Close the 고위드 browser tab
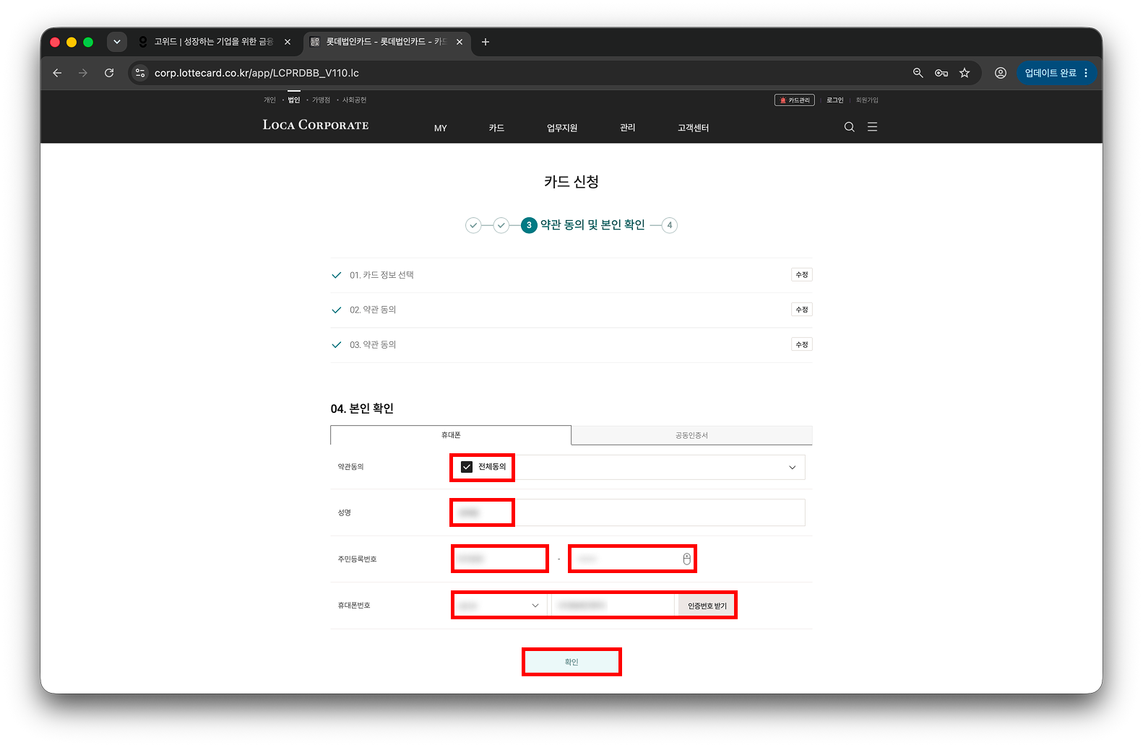This screenshot has width=1143, height=747. tap(288, 42)
